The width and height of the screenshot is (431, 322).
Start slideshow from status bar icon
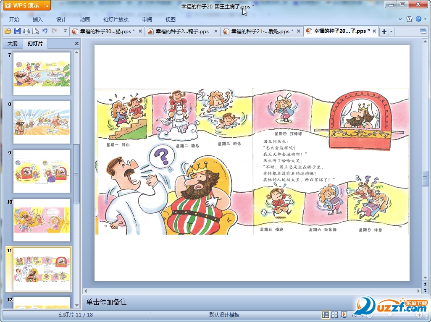[x=344, y=314]
